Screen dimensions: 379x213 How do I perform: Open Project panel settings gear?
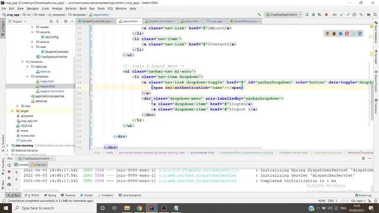tap(66, 21)
